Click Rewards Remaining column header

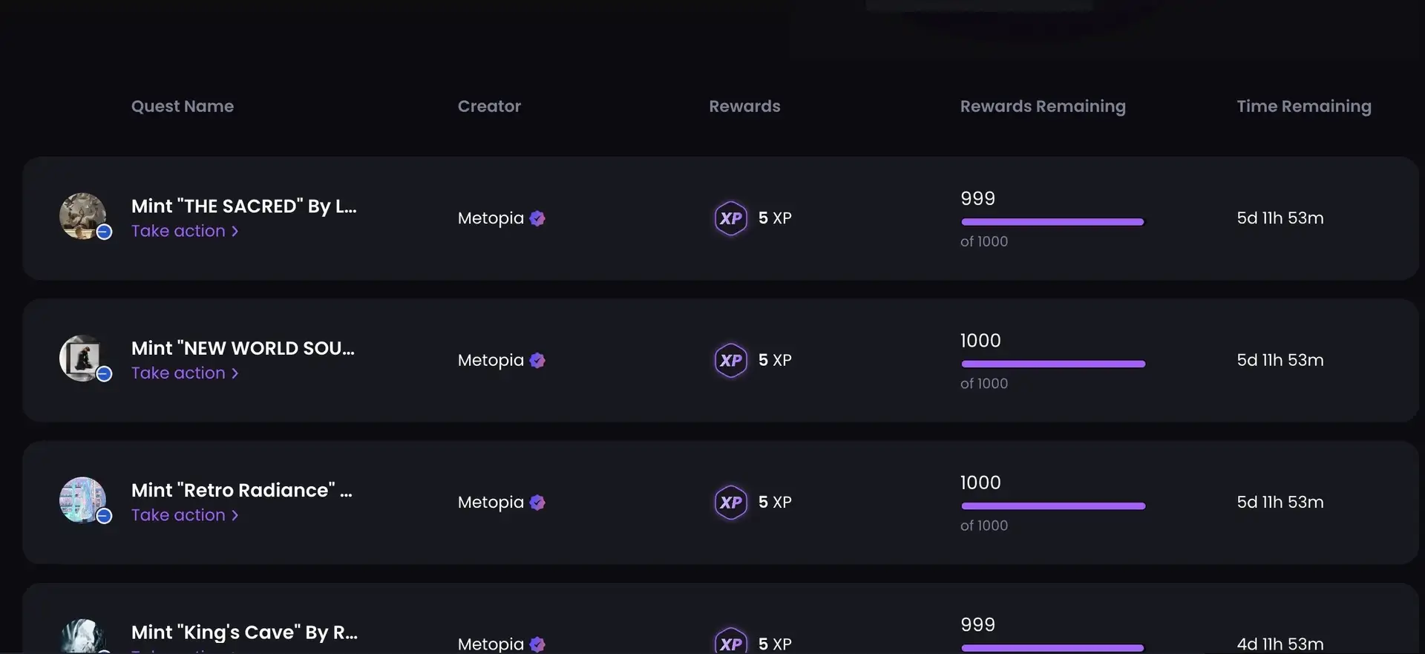coord(1042,106)
